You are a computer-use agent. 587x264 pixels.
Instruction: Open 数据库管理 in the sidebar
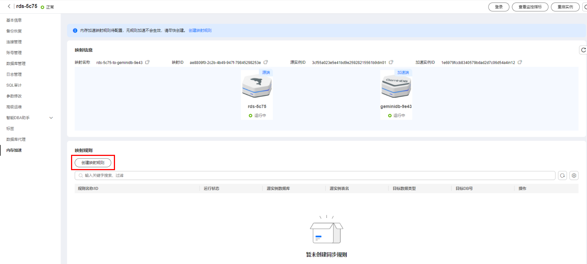16,64
